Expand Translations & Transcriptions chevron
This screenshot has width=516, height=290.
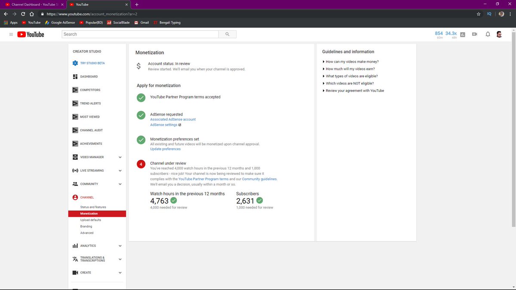coord(120,259)
